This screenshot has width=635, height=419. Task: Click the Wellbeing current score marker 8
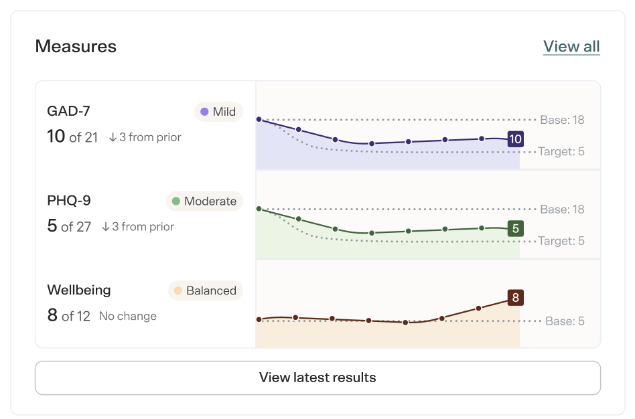click(515, 298)
